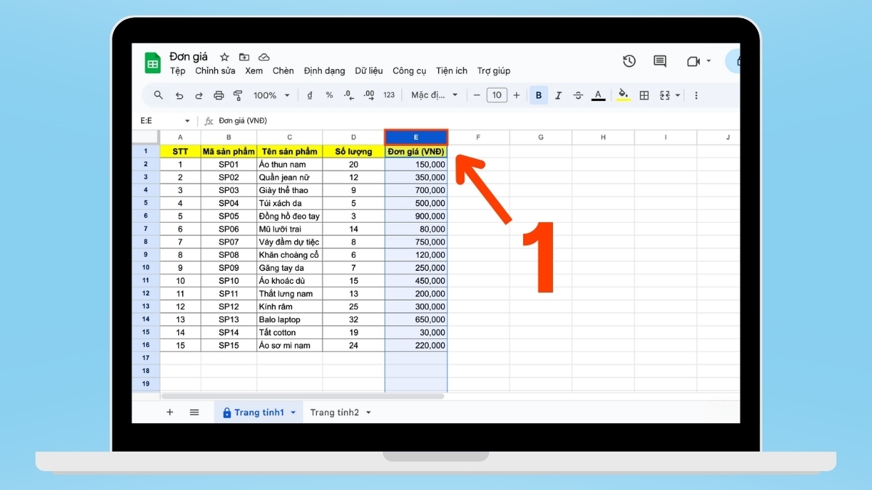Click the increase font size plus button
Viewport: 872px width, 490px height.
tap(517, 95)
